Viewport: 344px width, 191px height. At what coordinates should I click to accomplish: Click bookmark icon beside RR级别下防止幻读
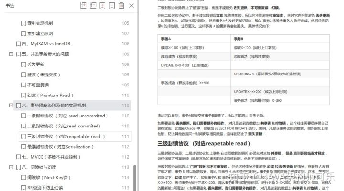24,188
